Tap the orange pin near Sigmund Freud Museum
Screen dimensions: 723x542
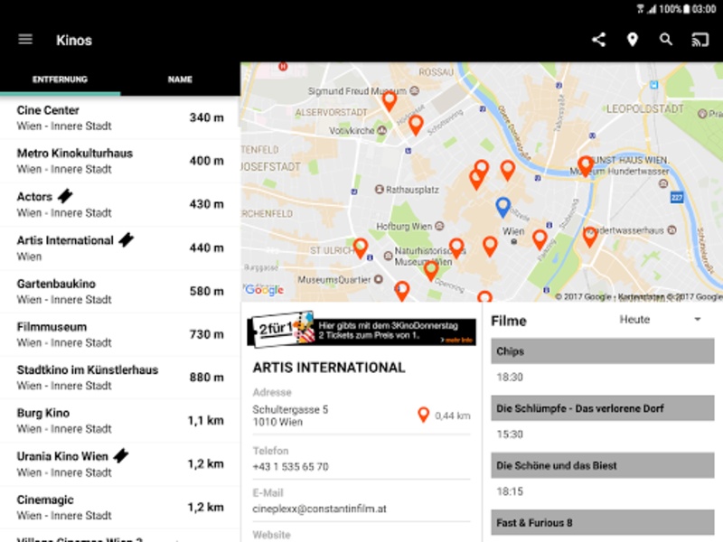[390, 101]
